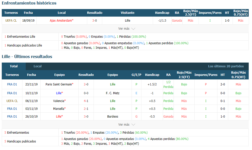252x150 pixels.
Task: Open Valencia team link
Action: tap(59, 101)
